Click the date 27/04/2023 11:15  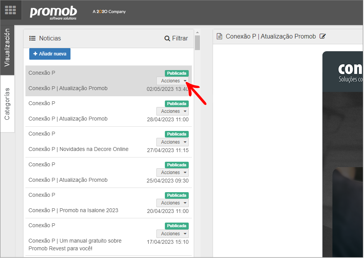tap(168, 150)
